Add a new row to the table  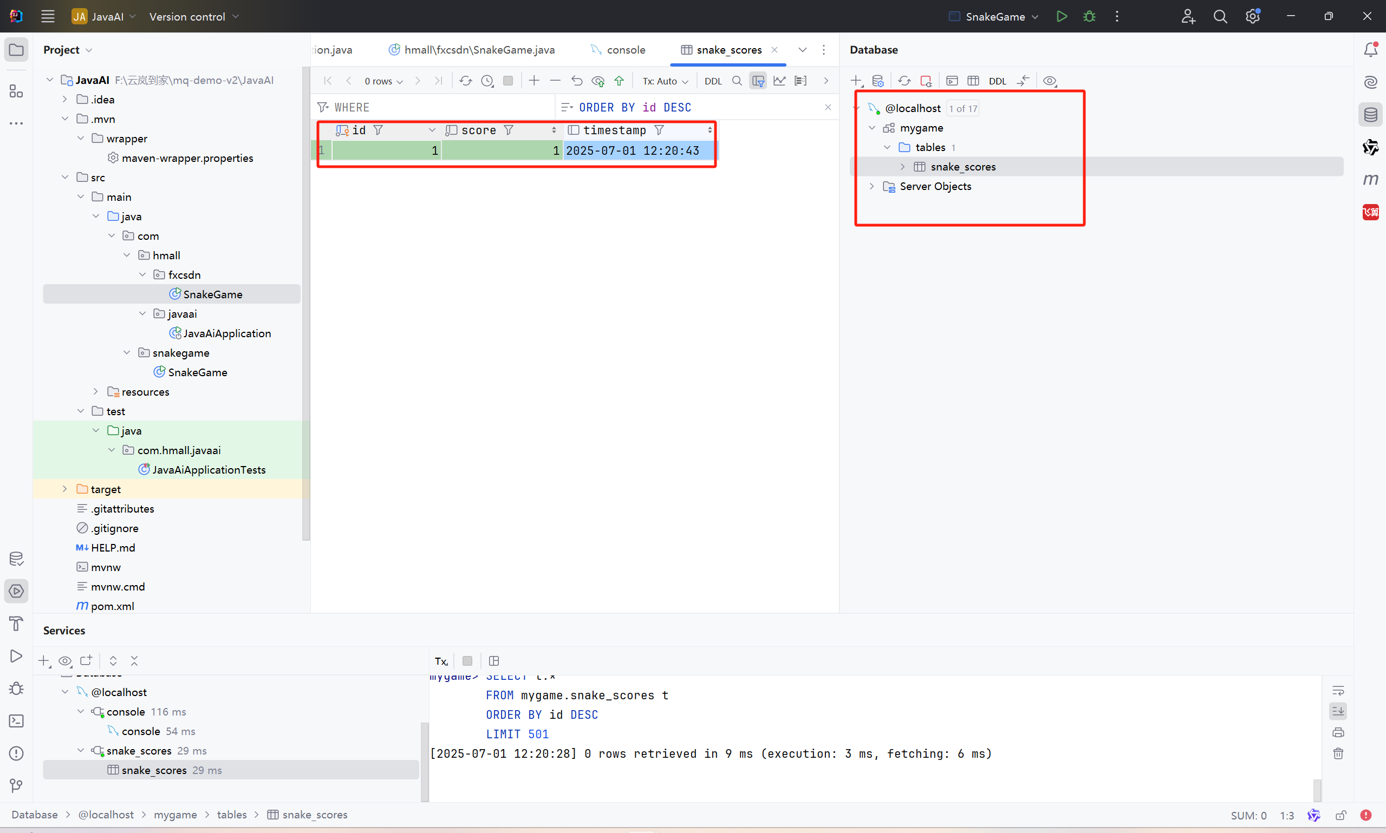(x=534, y=81)
